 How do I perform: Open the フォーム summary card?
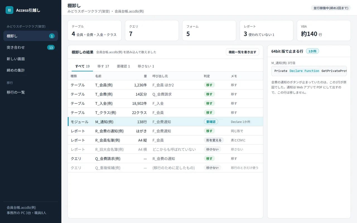[209, 31]
